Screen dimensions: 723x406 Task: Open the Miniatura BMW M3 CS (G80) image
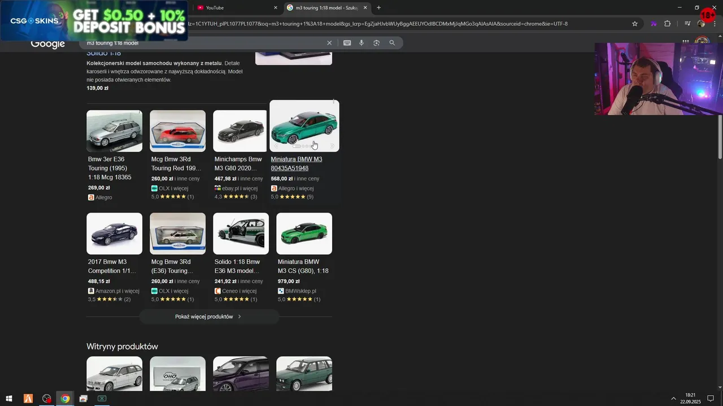(304, 233)
